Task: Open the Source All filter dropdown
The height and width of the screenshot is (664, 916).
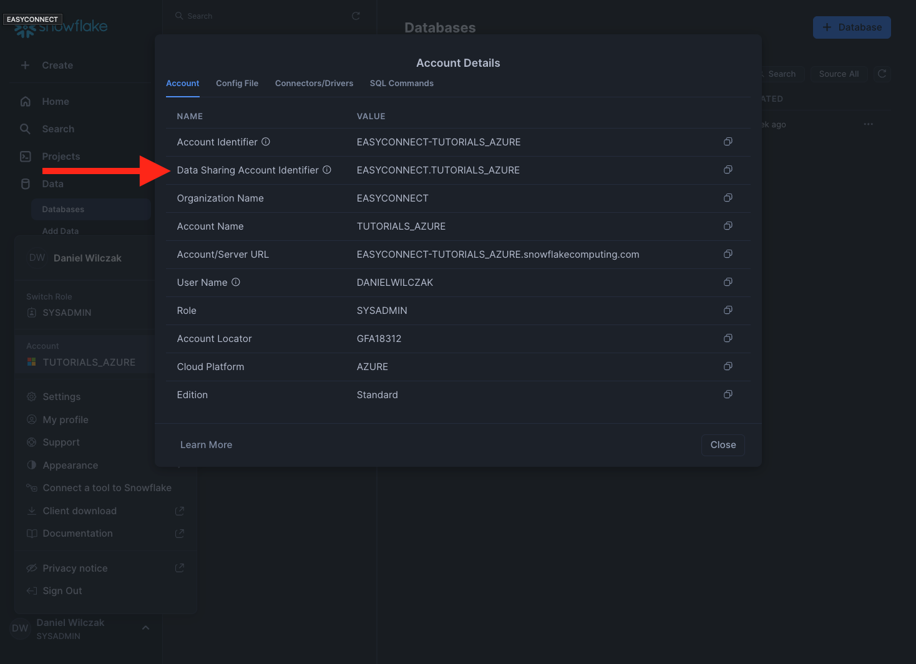Action: [838, 74]
